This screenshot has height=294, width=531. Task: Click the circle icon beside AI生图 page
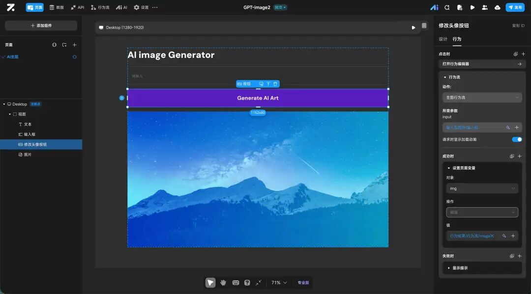(75, 57)
